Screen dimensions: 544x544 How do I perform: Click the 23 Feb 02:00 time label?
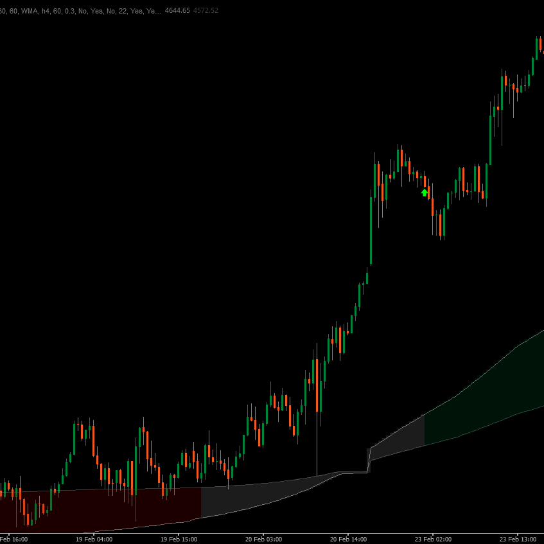(x=433, y=539)
